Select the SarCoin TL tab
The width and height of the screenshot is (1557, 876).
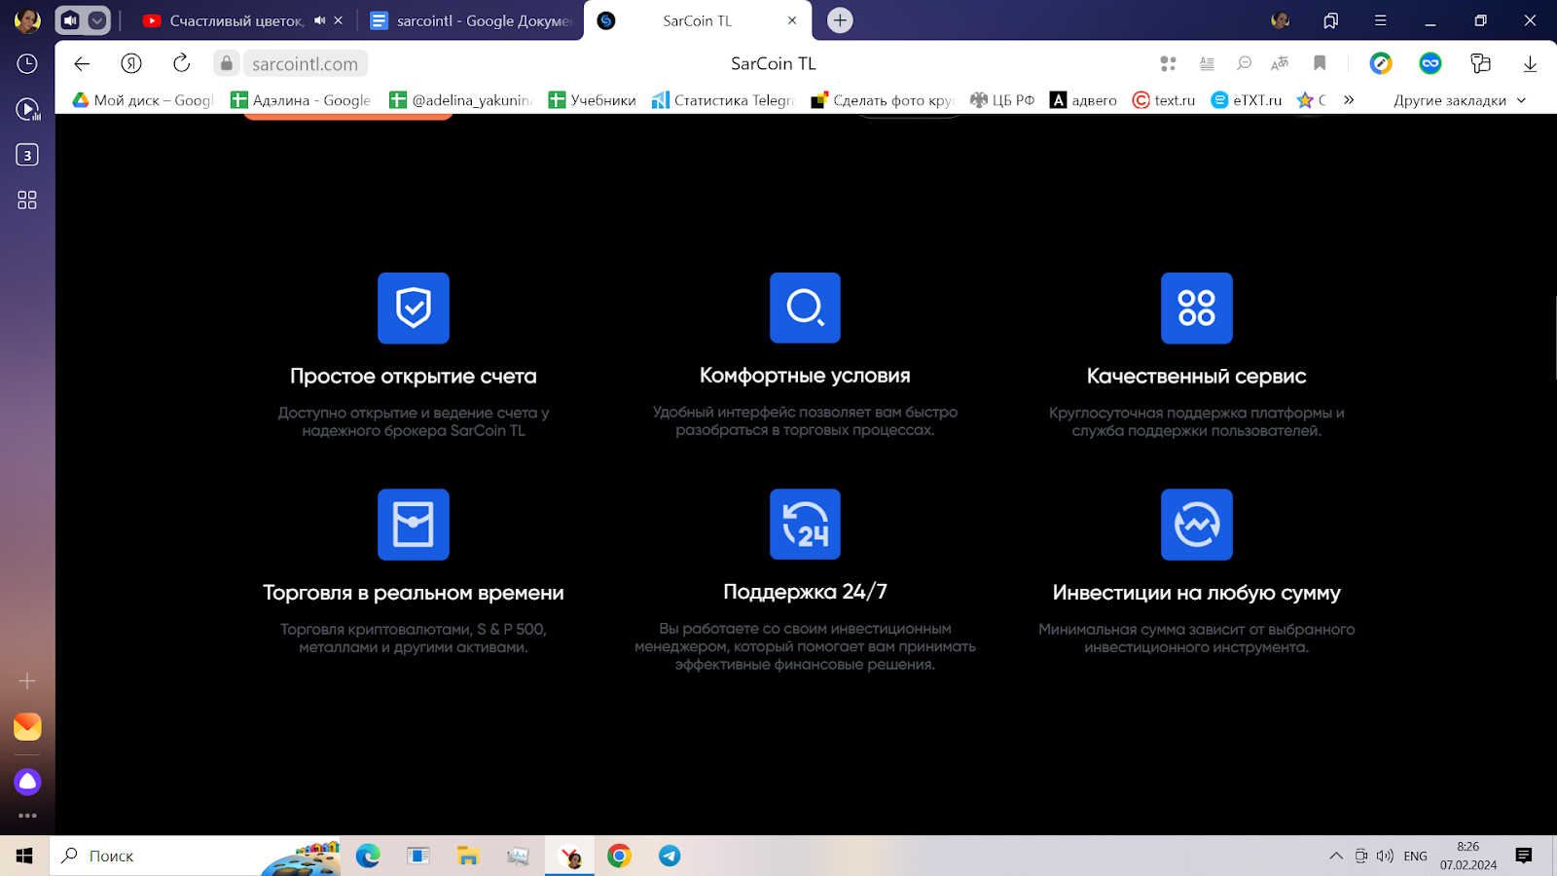[697, 20]
